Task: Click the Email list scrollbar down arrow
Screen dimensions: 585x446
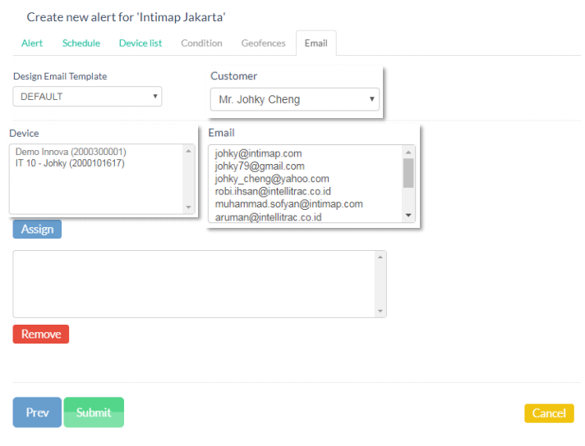Action: (408, 216)
